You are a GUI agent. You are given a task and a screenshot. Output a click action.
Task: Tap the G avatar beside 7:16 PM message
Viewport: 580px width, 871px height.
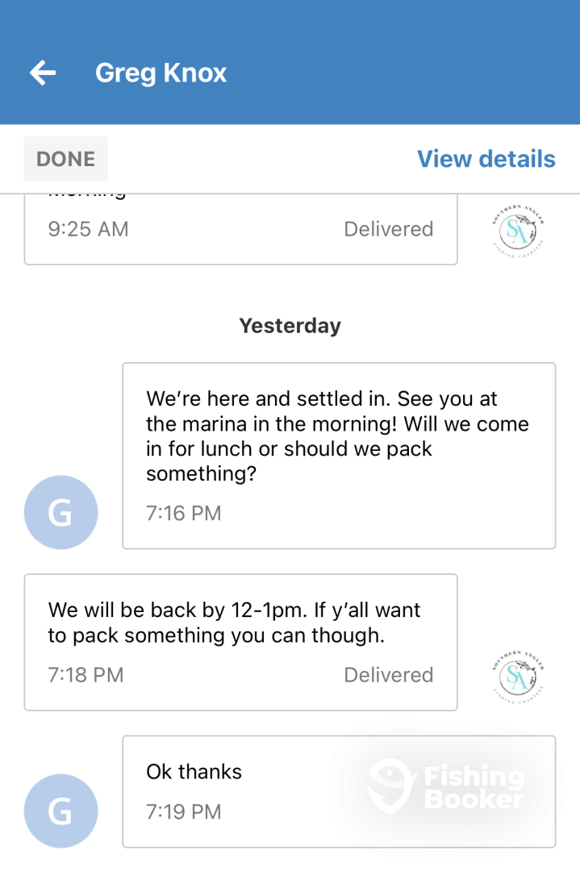[61, 512]
